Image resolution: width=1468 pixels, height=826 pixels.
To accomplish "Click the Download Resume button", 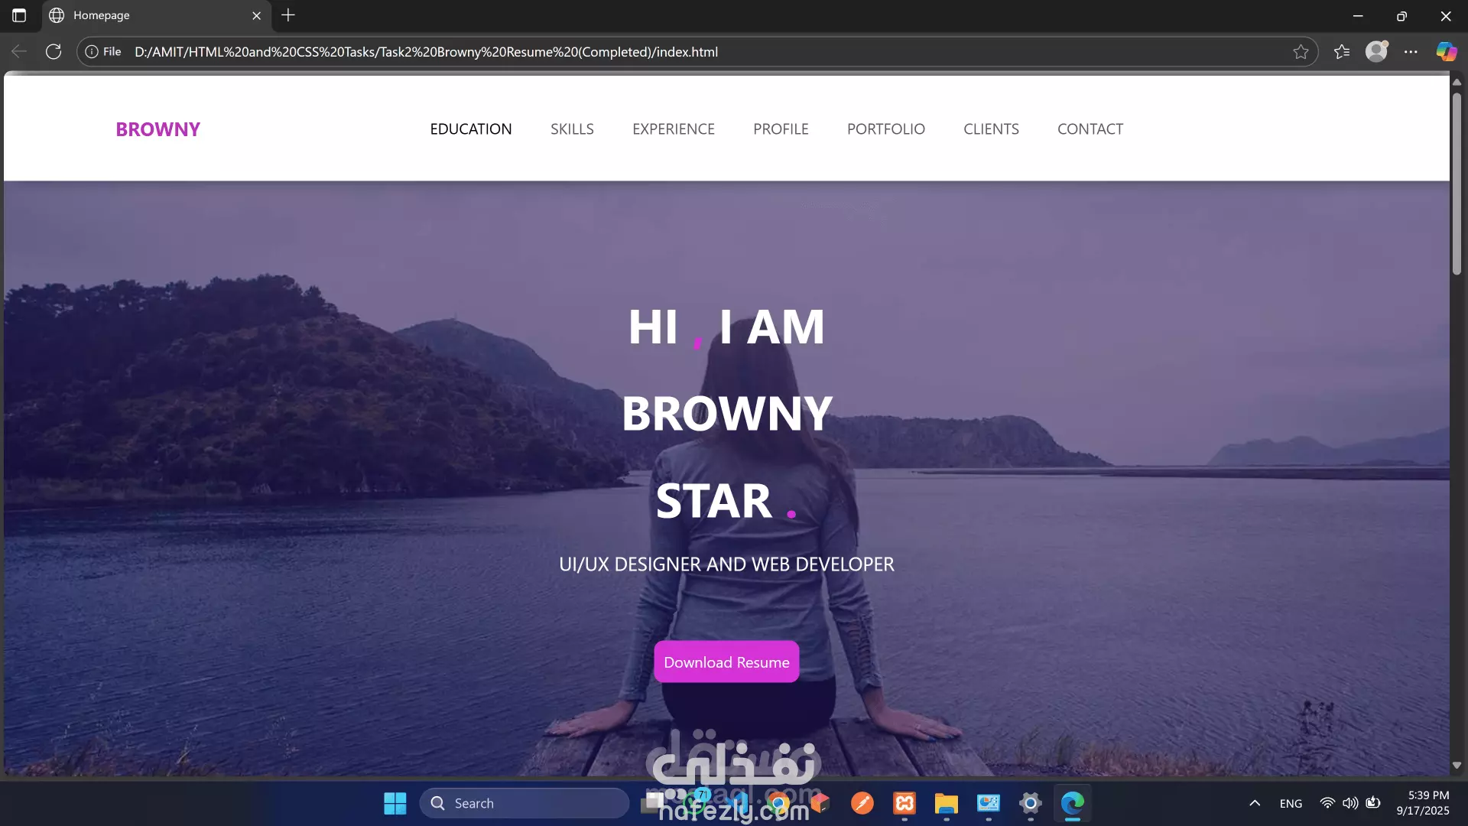I will click(x=726, y=662).
